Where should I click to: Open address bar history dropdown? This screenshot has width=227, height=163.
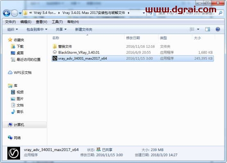(144, 13)
